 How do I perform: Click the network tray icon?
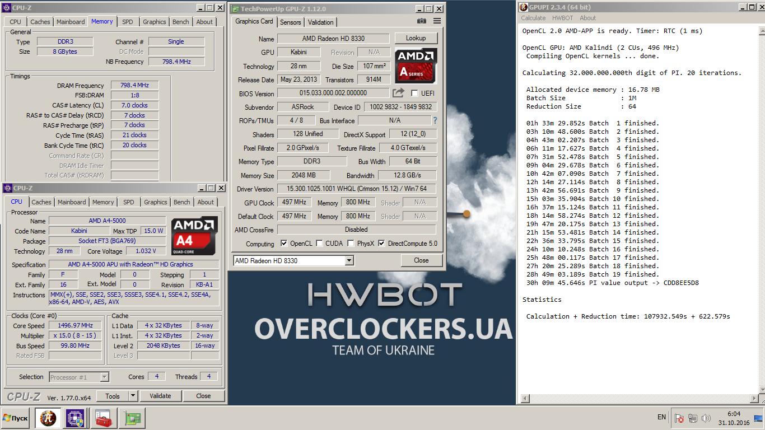coord(693,418)
